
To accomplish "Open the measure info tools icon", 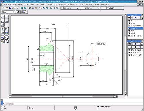I will [7, 37].
